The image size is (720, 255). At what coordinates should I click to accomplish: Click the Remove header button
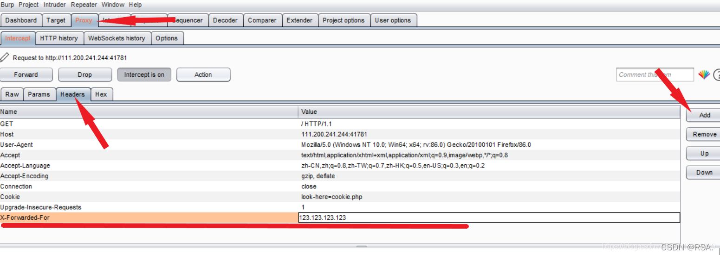pos(704,134)
